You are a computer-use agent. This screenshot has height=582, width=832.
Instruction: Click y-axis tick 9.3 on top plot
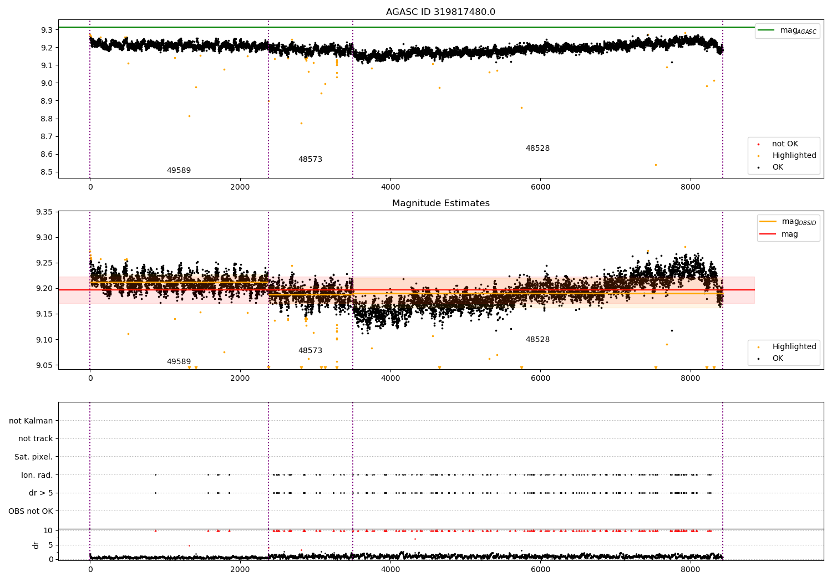(x=48, y=30)
